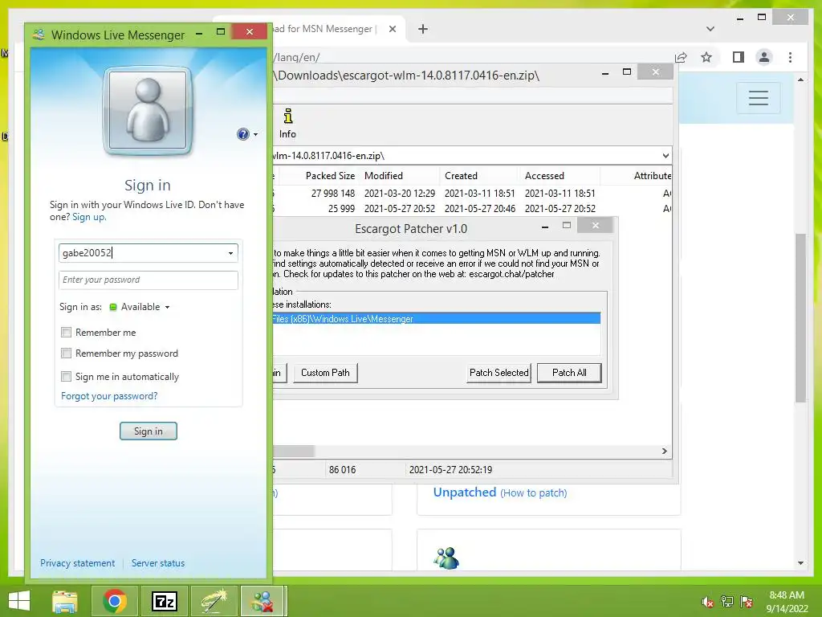Close the MSN Messenger download tab

coord(392,29)
